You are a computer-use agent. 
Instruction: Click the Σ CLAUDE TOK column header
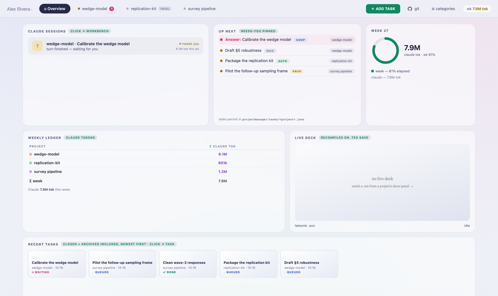[223, 146]
